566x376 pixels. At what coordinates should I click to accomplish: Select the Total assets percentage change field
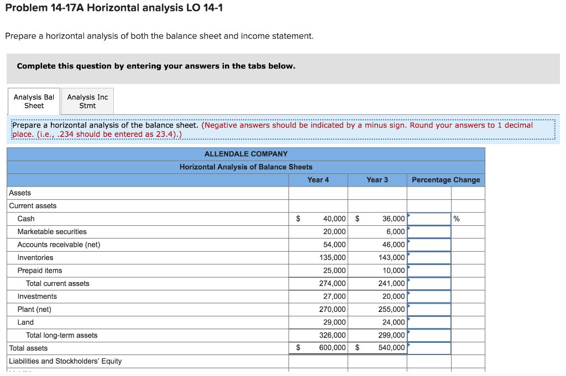point(429,348)
